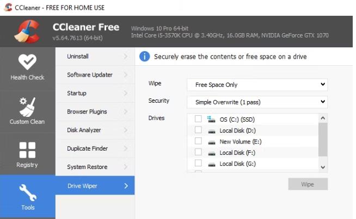The width and height of the screenshot is (356, 219).
Task: Click the CCleaner logo in header
Action: 27,32
